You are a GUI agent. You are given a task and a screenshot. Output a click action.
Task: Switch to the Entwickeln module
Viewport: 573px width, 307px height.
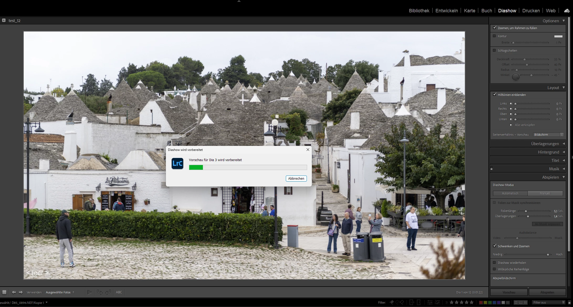[x=446, y=11]
